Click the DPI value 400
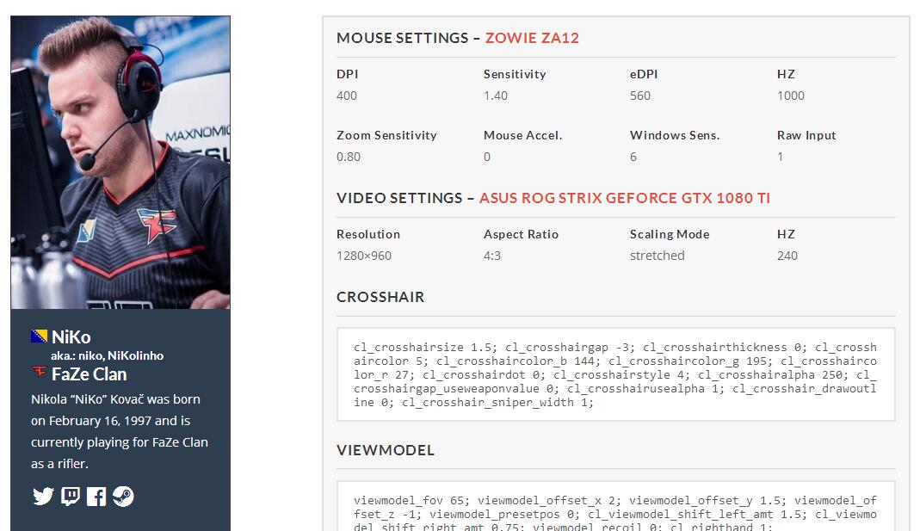 pos(346,96)
